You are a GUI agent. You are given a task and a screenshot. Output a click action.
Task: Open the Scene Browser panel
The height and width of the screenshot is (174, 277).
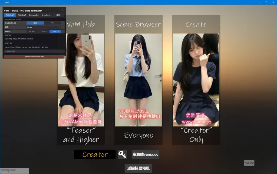pyautogui.click(x=138, y=80)
